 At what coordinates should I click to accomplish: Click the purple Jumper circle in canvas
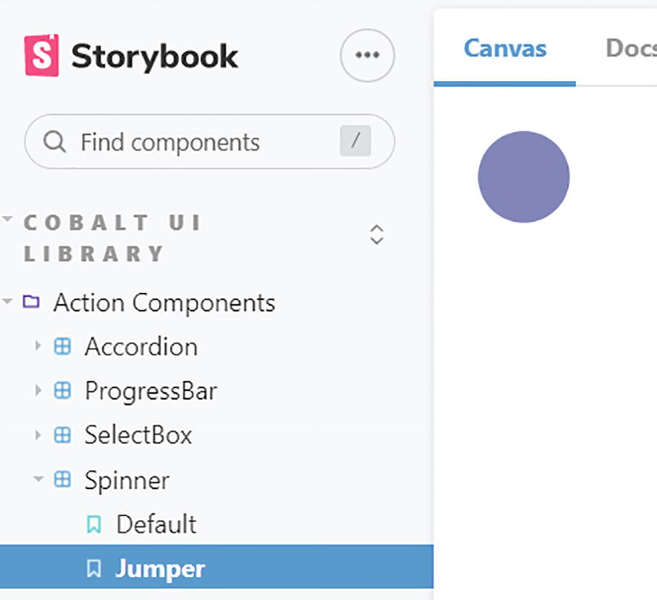[523, 177]
